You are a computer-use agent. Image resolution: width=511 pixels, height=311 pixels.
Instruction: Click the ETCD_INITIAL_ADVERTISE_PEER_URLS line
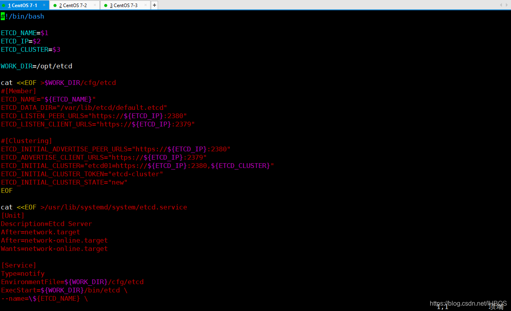(116, 149)
